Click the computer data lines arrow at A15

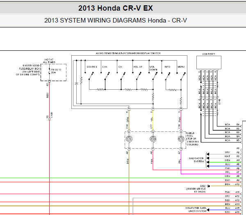click(208, 210)
